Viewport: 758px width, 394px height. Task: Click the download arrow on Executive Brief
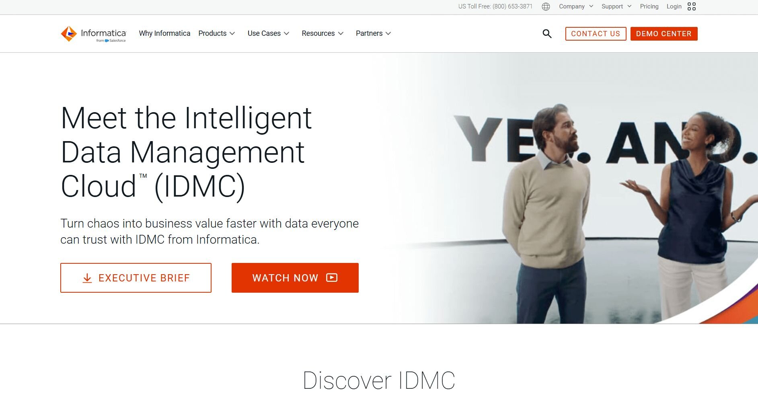[x=87, y=278]
